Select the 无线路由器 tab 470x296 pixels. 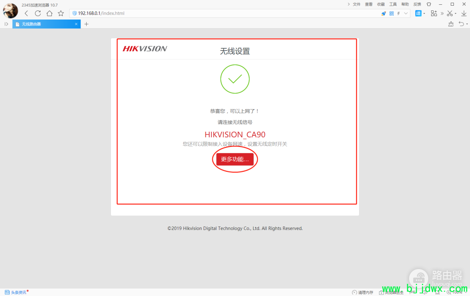point(47,24)
